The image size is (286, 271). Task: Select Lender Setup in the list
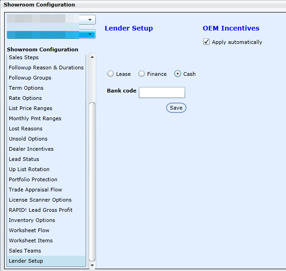[x=26, y=261]
